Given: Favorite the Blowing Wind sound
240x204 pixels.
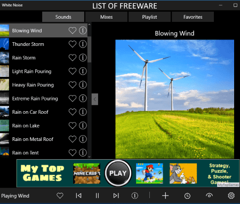Looking at the screenshot, I should [73, 30].
